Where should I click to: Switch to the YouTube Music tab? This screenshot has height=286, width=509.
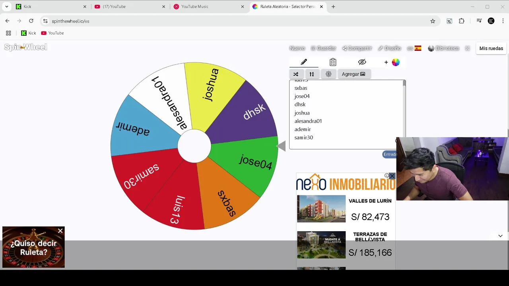208,7
